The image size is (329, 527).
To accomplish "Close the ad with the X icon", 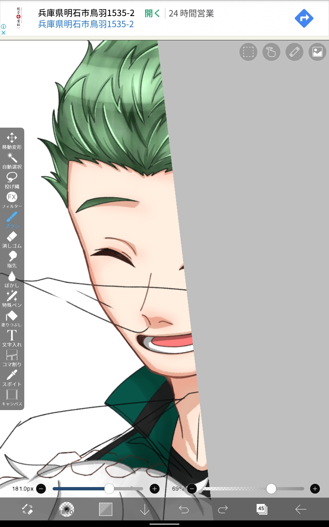I will point(3,33).
